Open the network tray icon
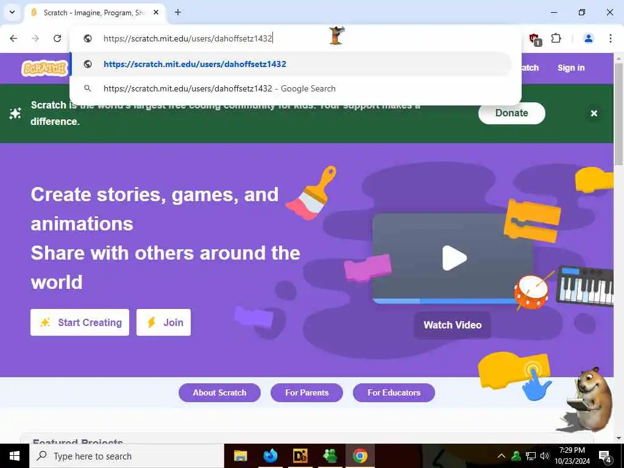This screenshot has width=624, height=468. click(x=531, y=456)
